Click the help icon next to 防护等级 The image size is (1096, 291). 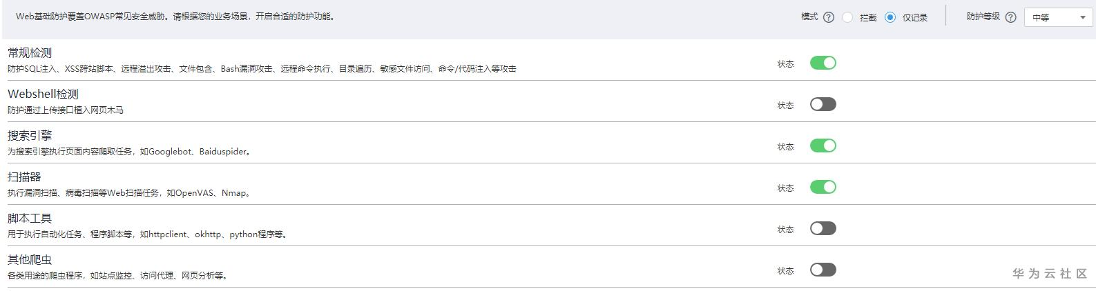pyautogui.click(x=1011, y=17)
